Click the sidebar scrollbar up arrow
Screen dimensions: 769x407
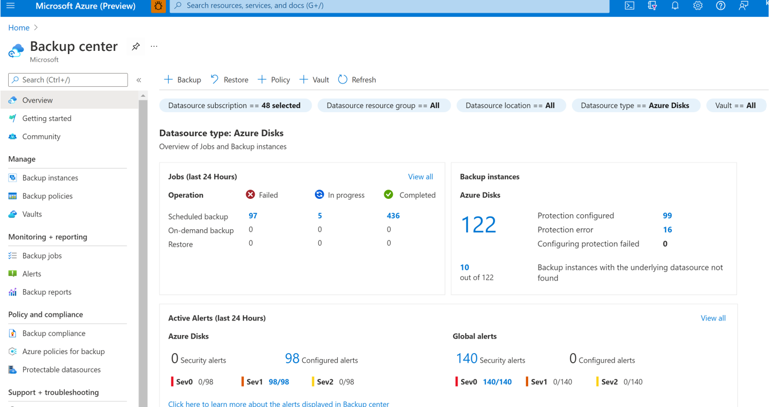pyautogui.click(x=143, y=96)
